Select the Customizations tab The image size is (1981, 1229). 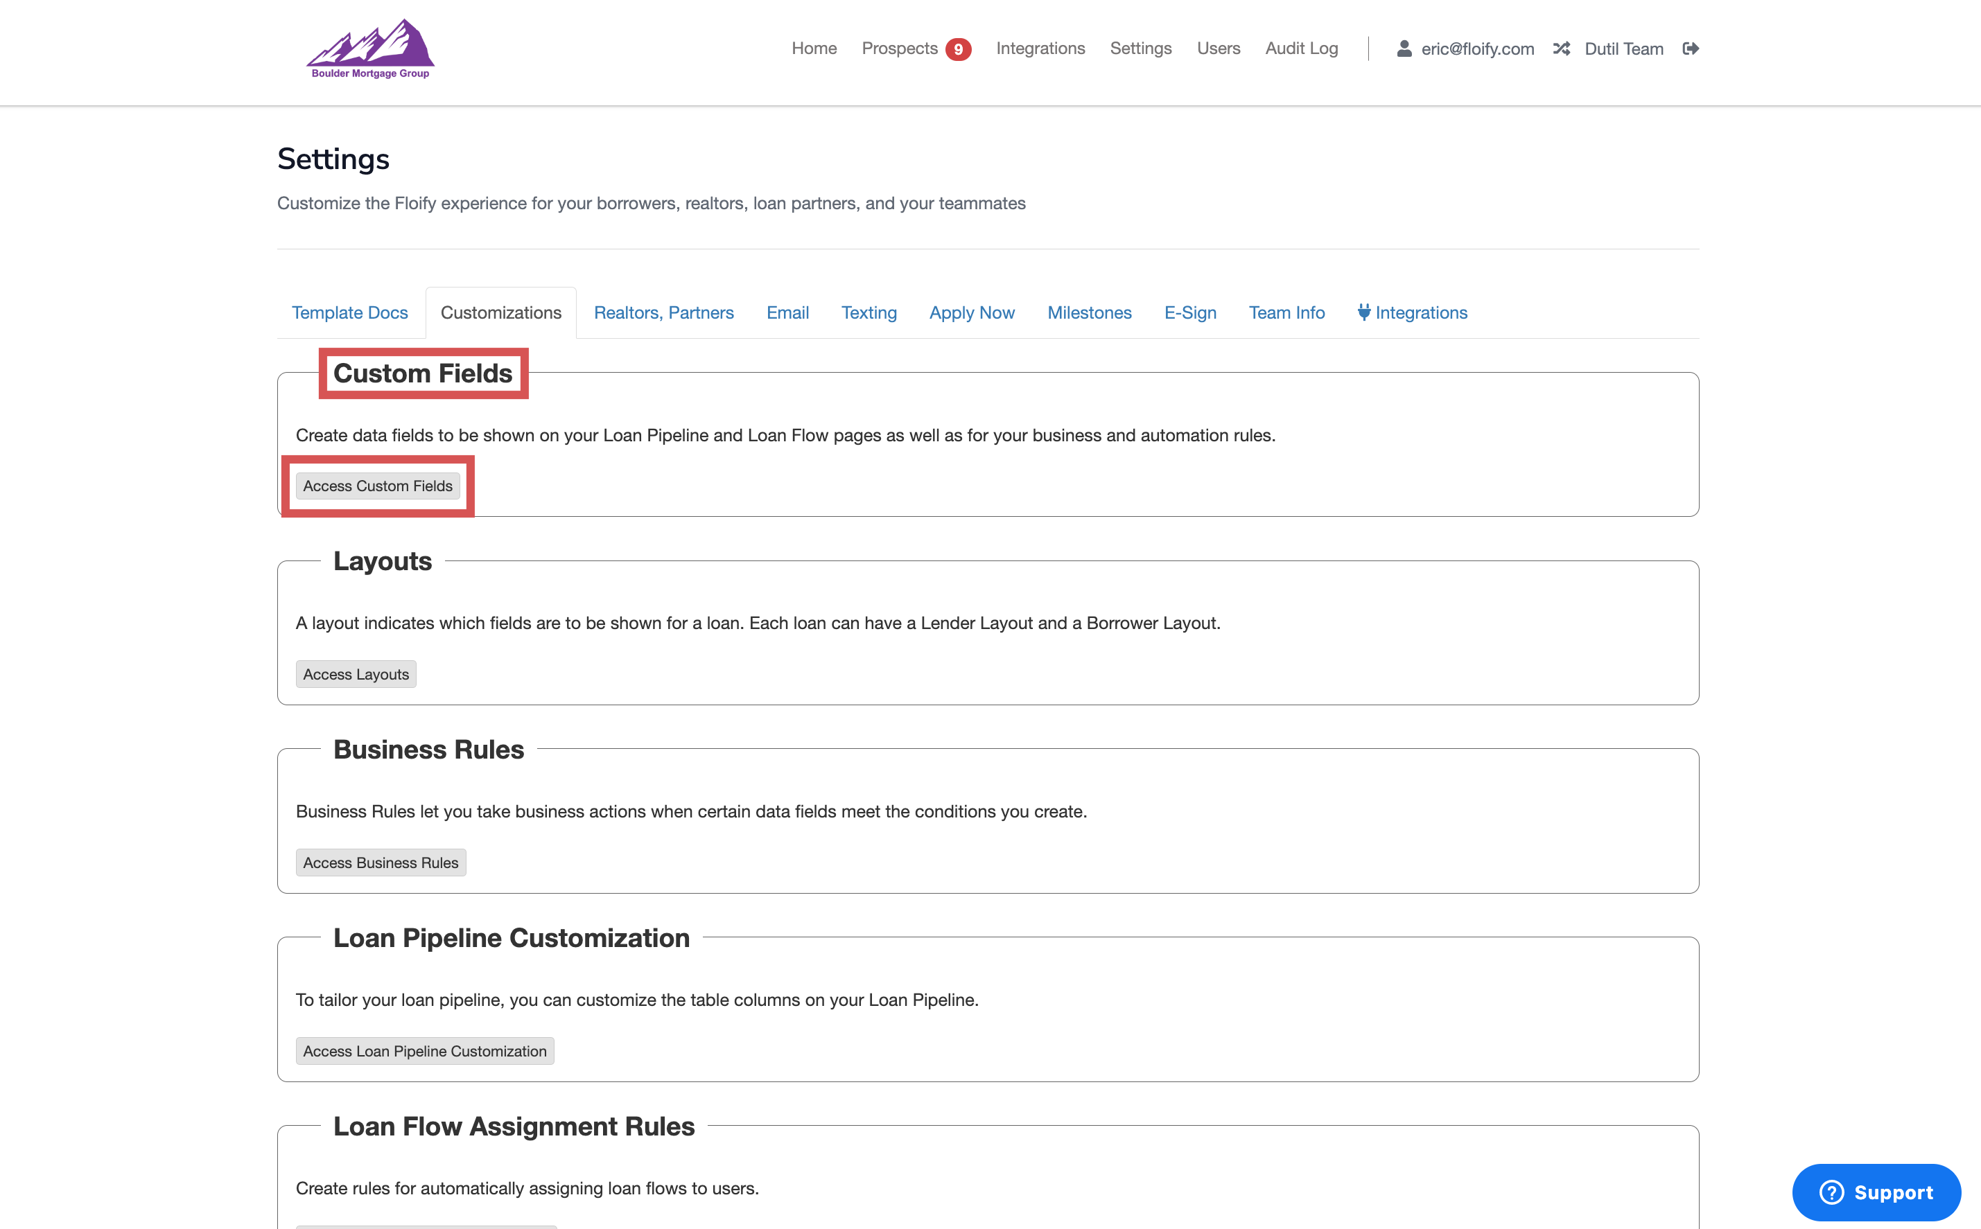point(501,312)
